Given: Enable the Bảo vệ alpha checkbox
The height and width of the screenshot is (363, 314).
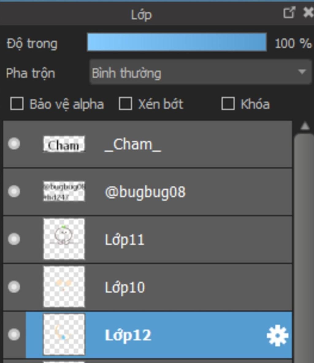Looking at the screenshot, I should tap(17, 104).
